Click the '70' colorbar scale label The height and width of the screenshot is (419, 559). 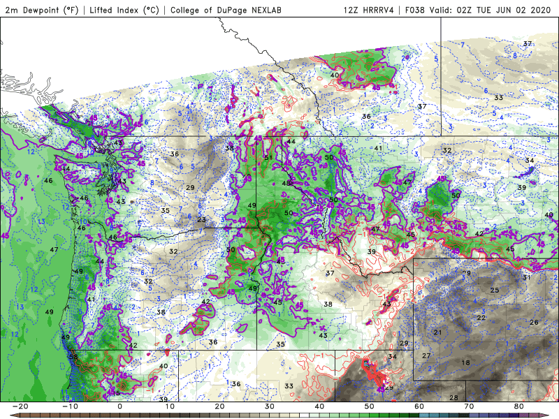pos(469,406)
